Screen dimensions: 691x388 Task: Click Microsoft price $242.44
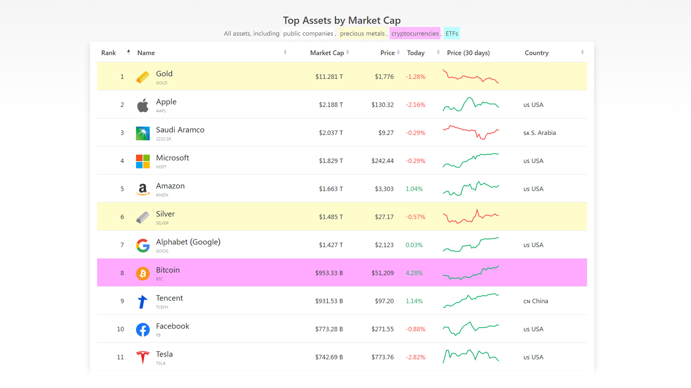click(383, 161)
